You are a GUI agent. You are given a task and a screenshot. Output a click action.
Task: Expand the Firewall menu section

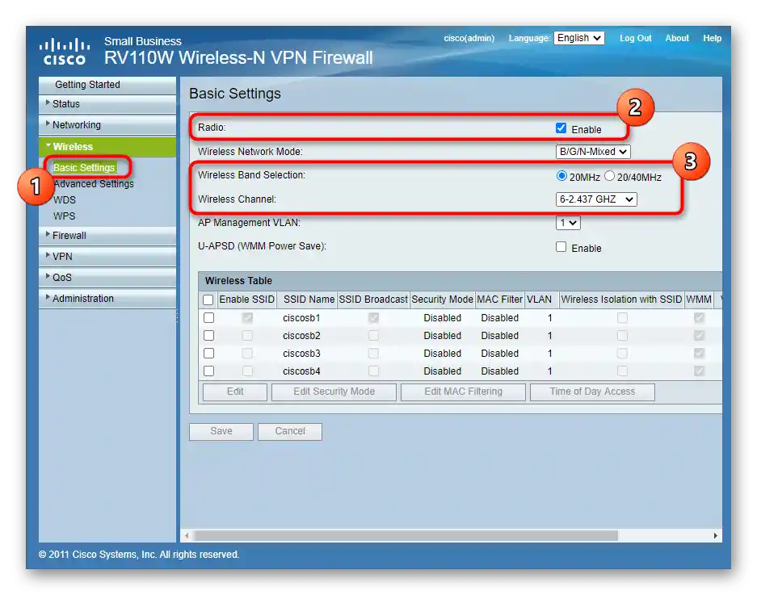click(107, 236)
